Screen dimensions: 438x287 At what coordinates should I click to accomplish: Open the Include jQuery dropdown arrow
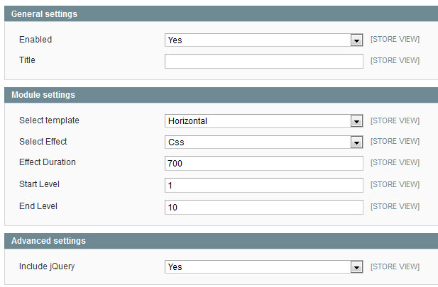(356, 267)
